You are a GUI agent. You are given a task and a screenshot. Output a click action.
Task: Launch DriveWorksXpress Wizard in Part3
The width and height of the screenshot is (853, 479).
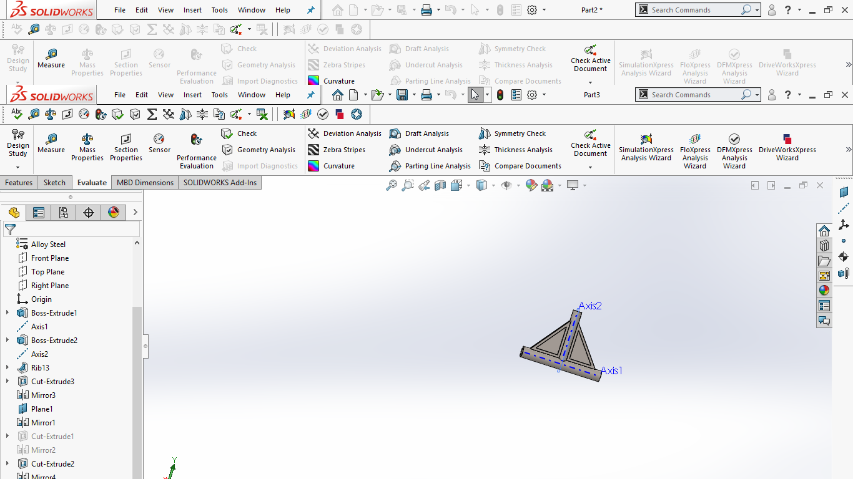pos(787,147)
